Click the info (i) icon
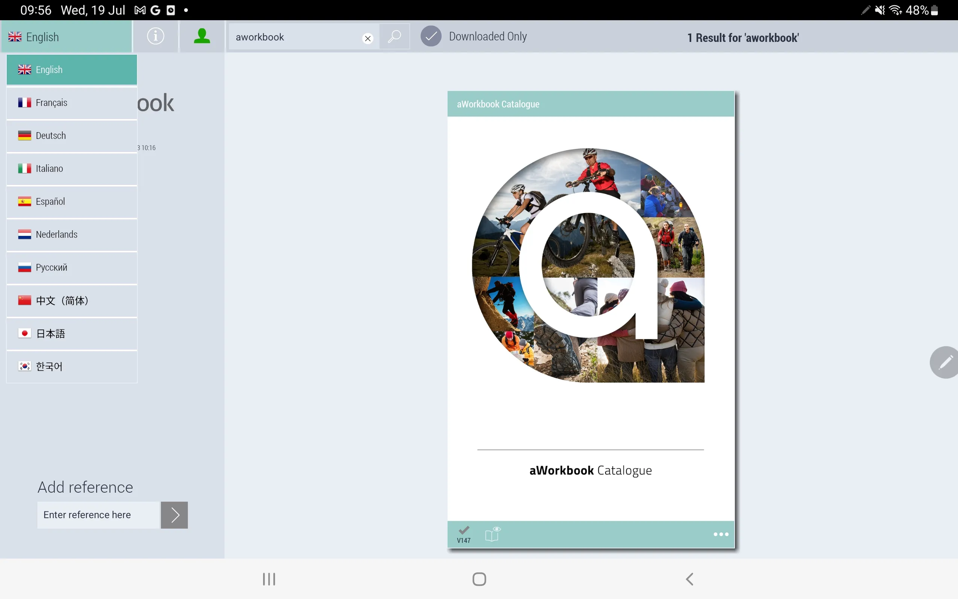This screenshot has width=958, height=599. pos(155,37)
